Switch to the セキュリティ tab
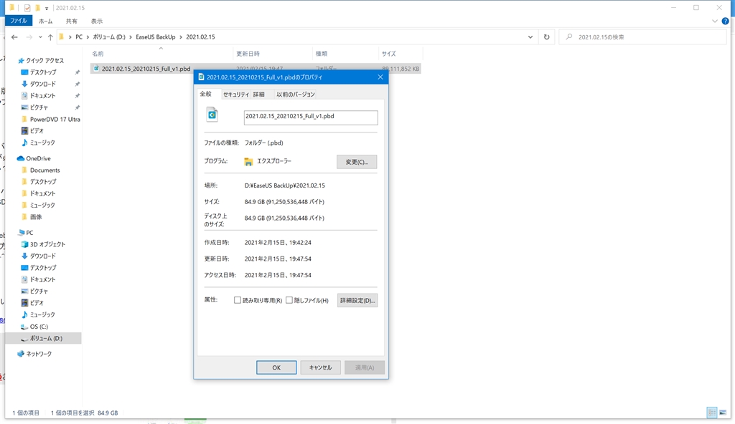 pos(235,94)
